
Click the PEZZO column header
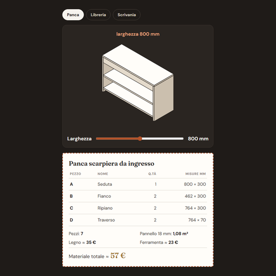[x=75, y=174]
